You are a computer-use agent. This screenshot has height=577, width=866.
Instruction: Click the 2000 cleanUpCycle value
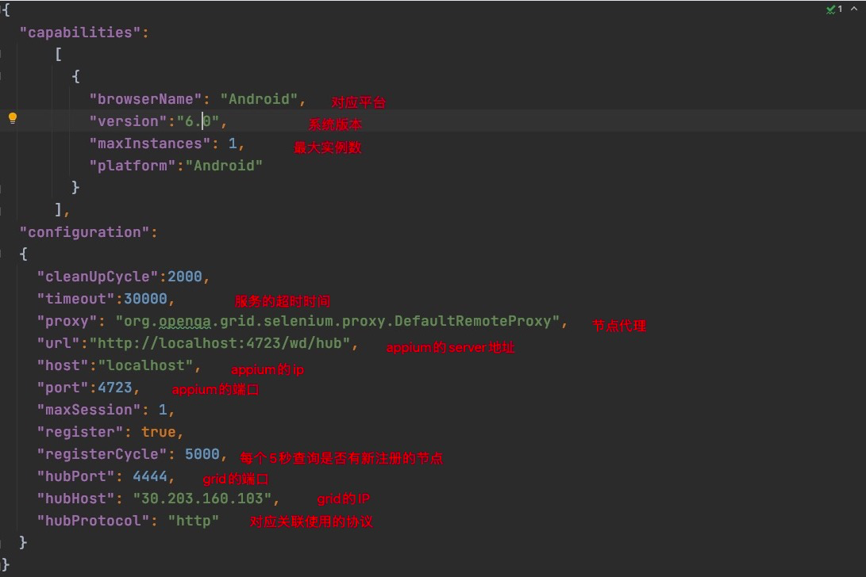[x=184, y=277]
